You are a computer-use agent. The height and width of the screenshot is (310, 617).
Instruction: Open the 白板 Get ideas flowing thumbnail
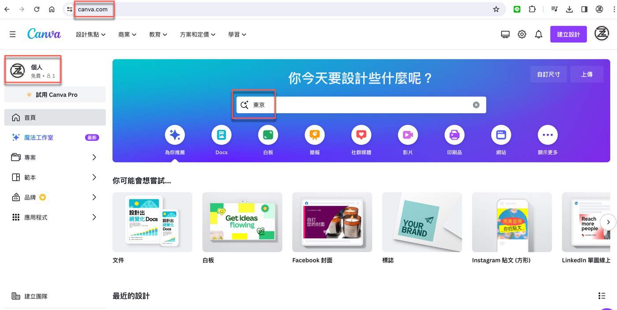coord(242,222)
